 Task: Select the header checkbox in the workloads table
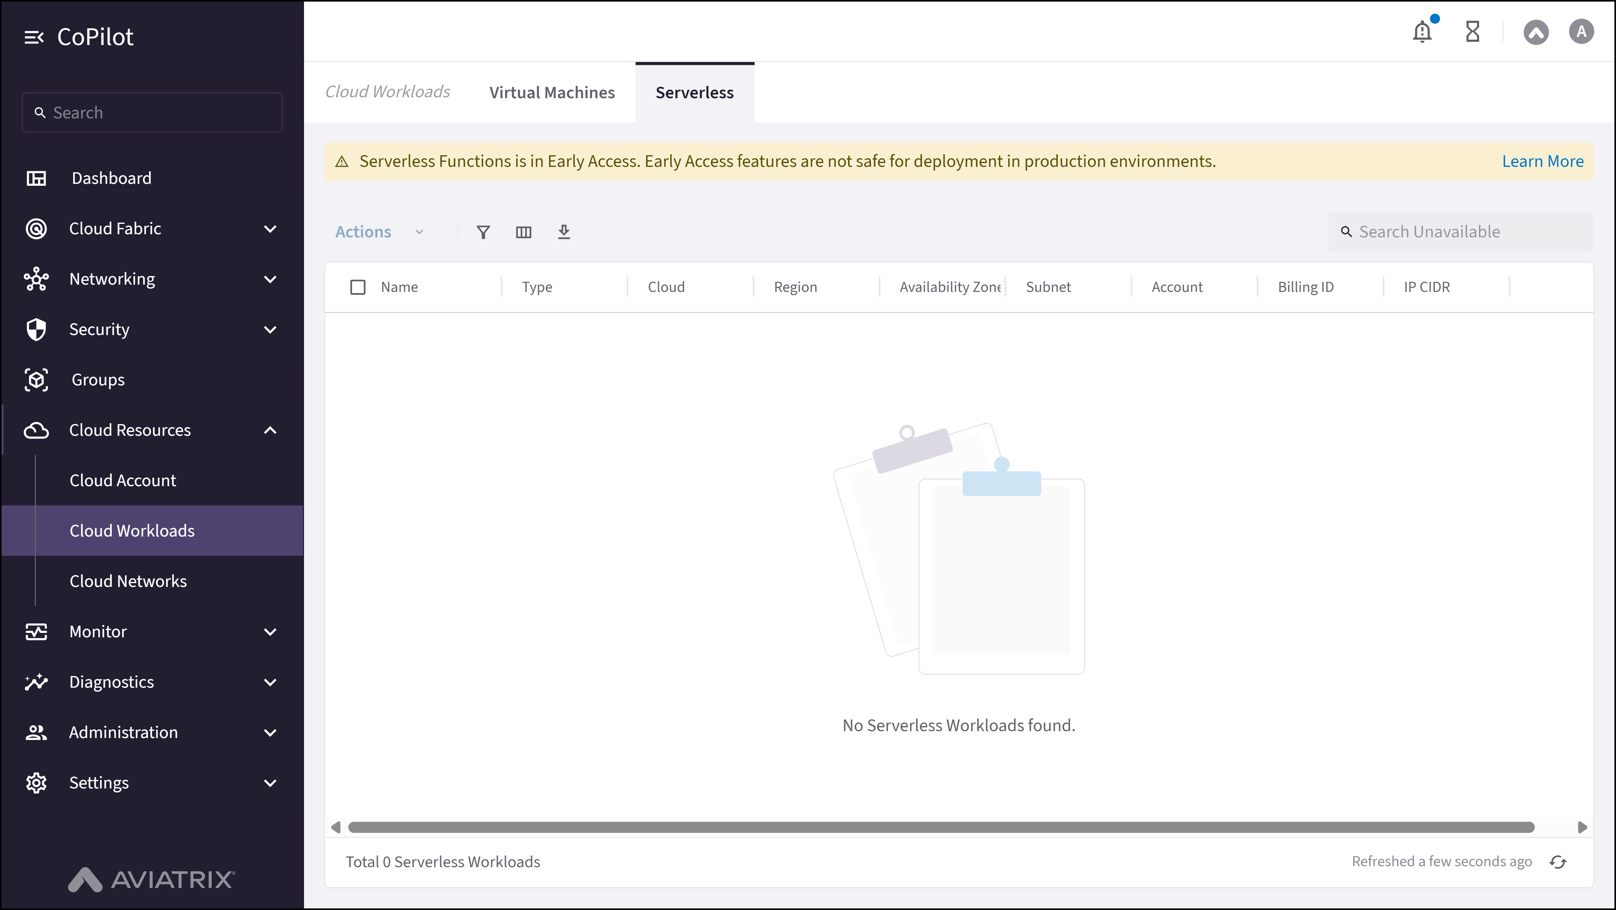[x=358, y=287]
